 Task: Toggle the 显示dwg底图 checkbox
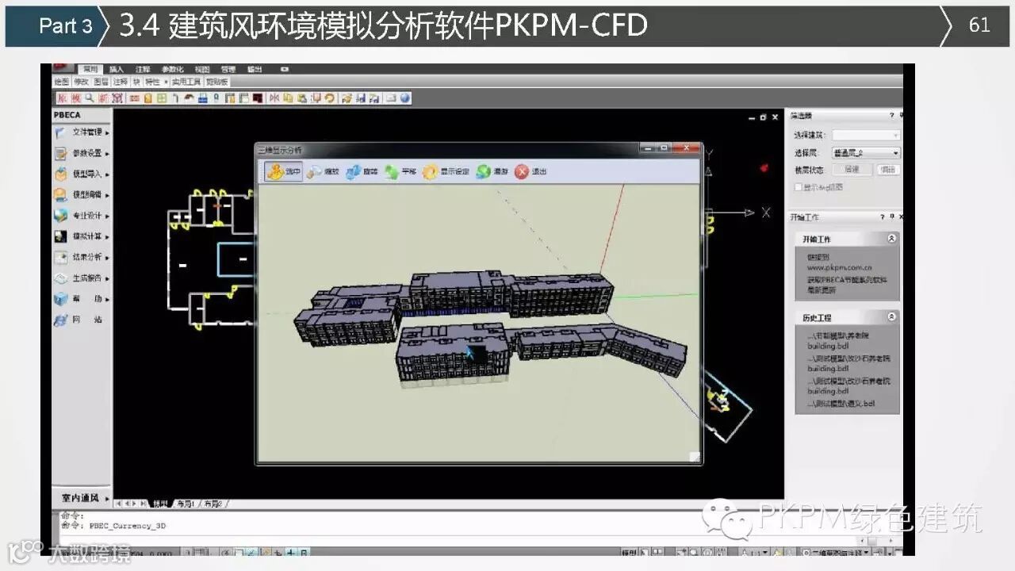coord(798,187)
